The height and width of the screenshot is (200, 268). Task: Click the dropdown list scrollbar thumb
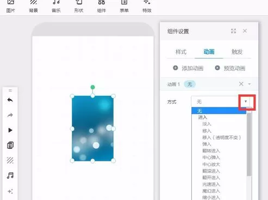coord(249,144)
